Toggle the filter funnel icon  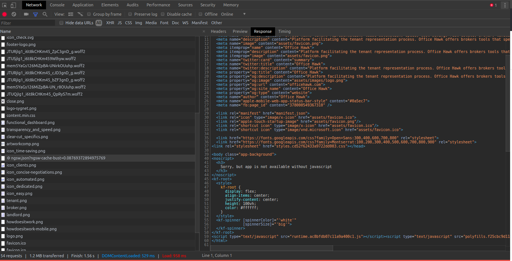[36, 14]
